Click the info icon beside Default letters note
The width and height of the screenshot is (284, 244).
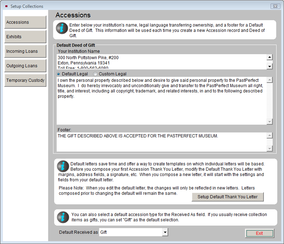[x=63, y=166]
